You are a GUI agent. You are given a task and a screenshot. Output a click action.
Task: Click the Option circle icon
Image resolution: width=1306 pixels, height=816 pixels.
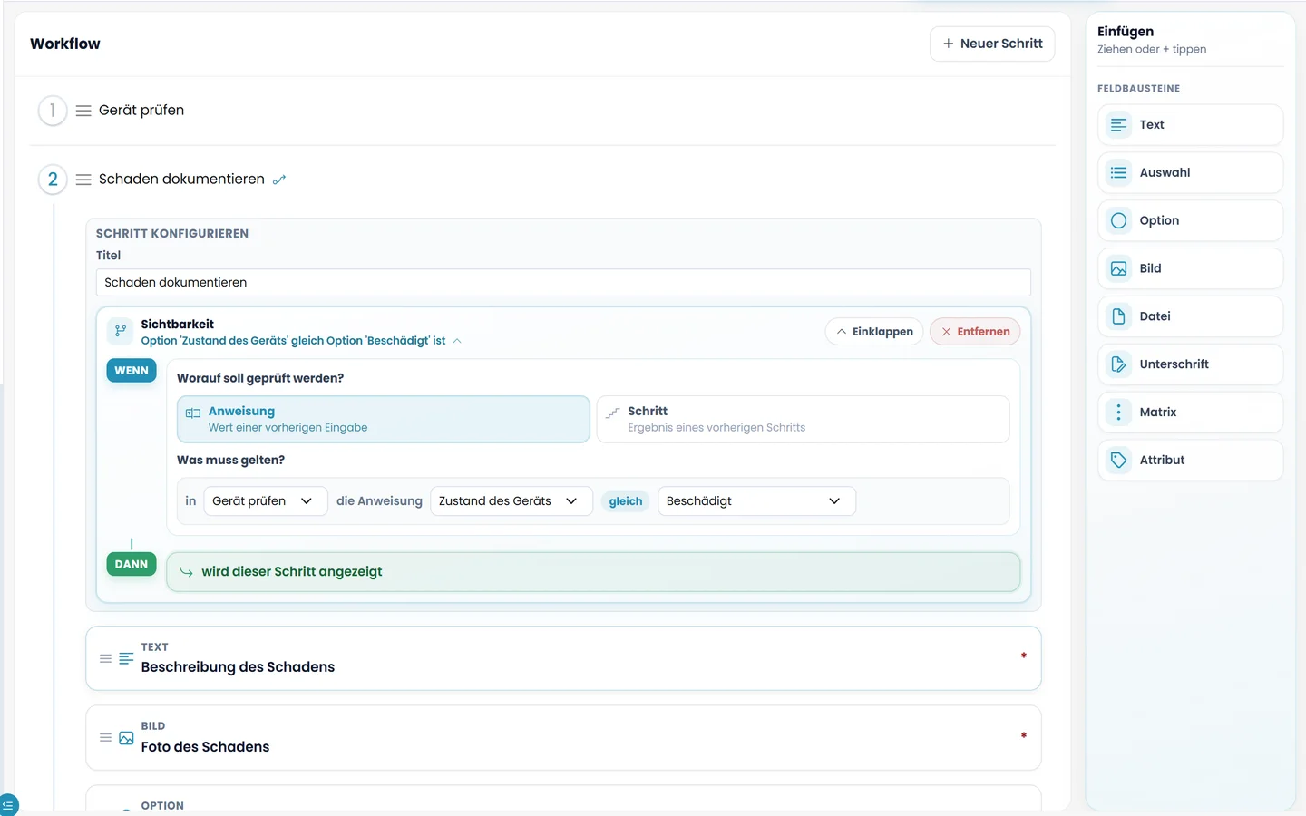(x=1118, y=221)
